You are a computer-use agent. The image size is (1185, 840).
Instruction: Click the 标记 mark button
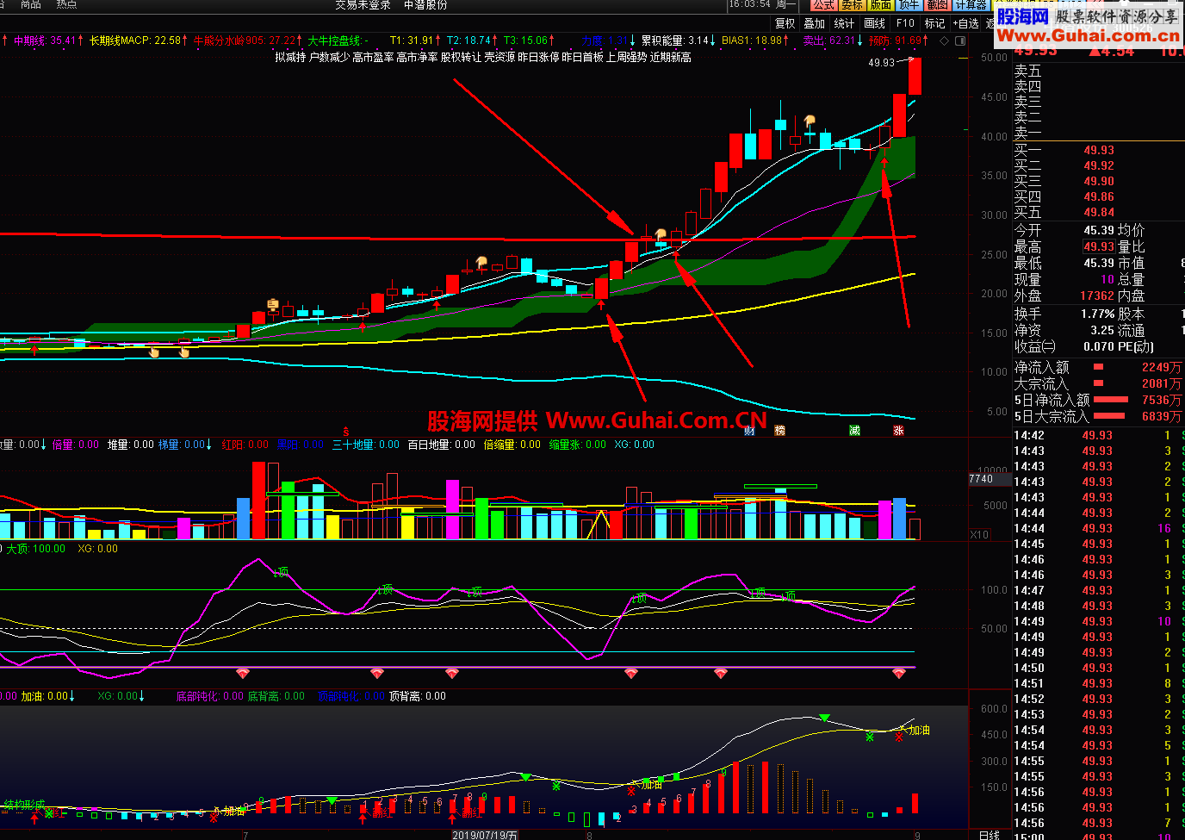pos(934,23)
